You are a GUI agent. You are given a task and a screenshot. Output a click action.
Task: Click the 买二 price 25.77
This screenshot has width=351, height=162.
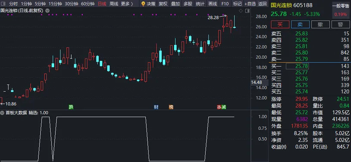tap(301, 72)
